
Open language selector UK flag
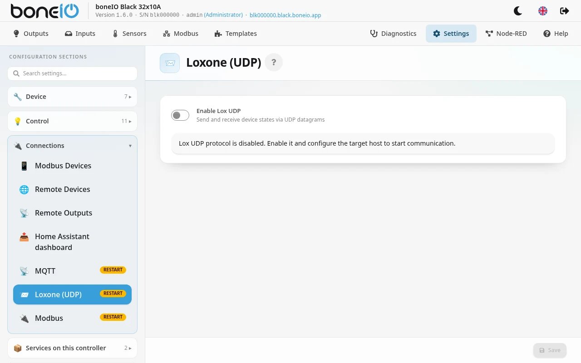click(543, 11)
